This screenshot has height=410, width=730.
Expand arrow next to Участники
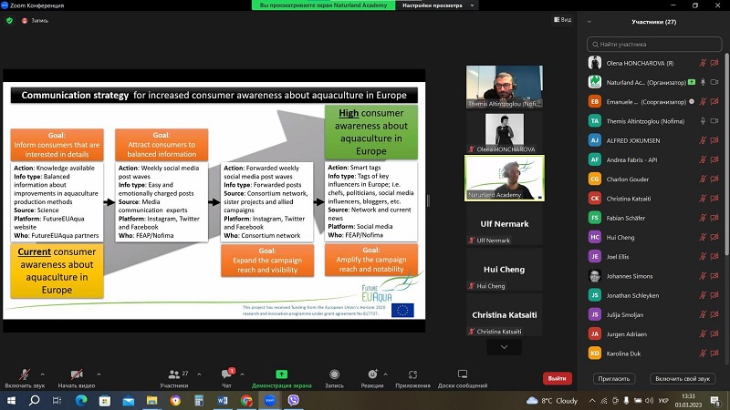[199, 374]
